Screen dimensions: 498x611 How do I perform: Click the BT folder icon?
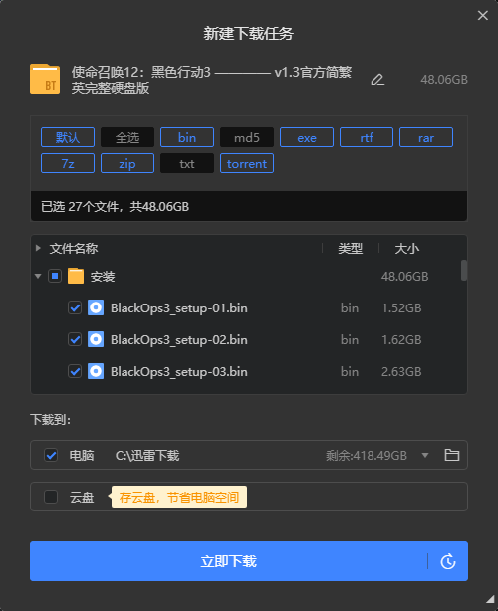[45, 79]
